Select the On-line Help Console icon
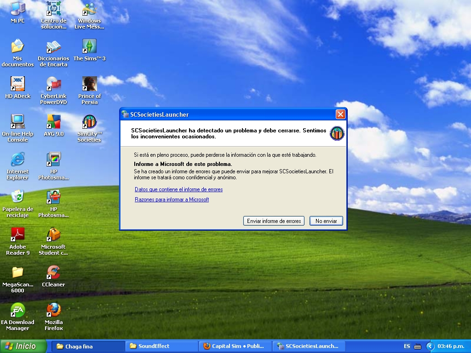The height and width of the screenshot is (353, 471). pos(17,129)
